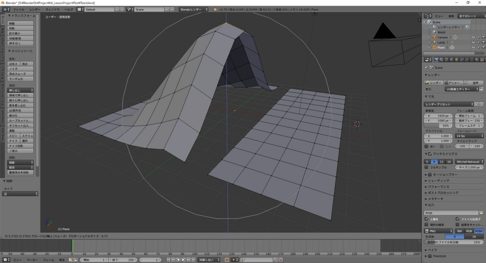Screen dimensions: 486x263
Task: Toggle Camera visibility eye in outliner
Action: click(x=473, y=37)
